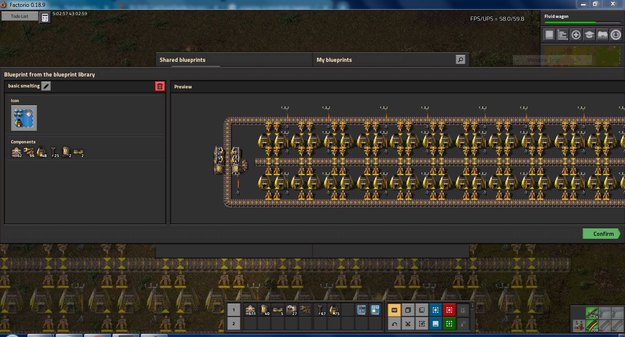Select the blueprint book in quickbar
The height and width of the screenshot is (337, 625).
361,310
